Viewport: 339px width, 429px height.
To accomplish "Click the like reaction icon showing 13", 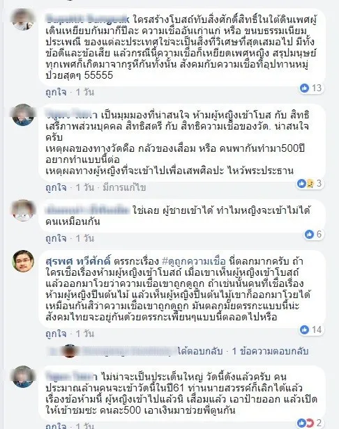I will click(304, 88).
